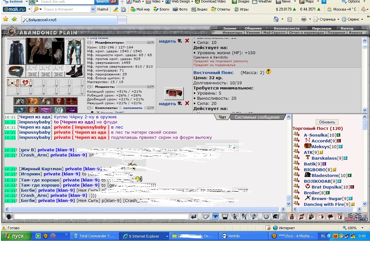Click the Найти! search button

point(103,9)
